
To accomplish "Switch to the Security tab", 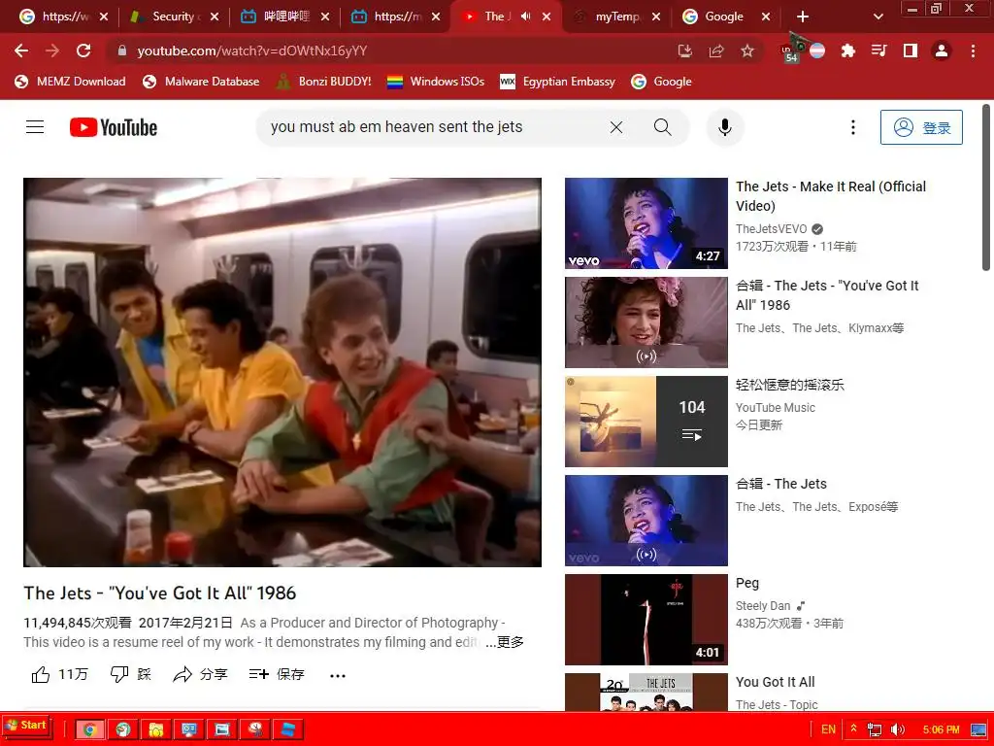I will point(173,17).
